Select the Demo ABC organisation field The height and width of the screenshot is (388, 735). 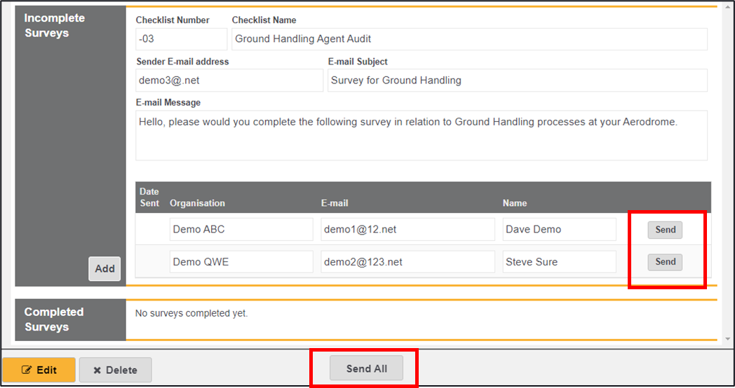pyautogui.click(x=241, y=230)
